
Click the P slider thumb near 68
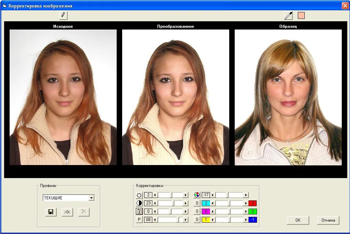point(178,220)
